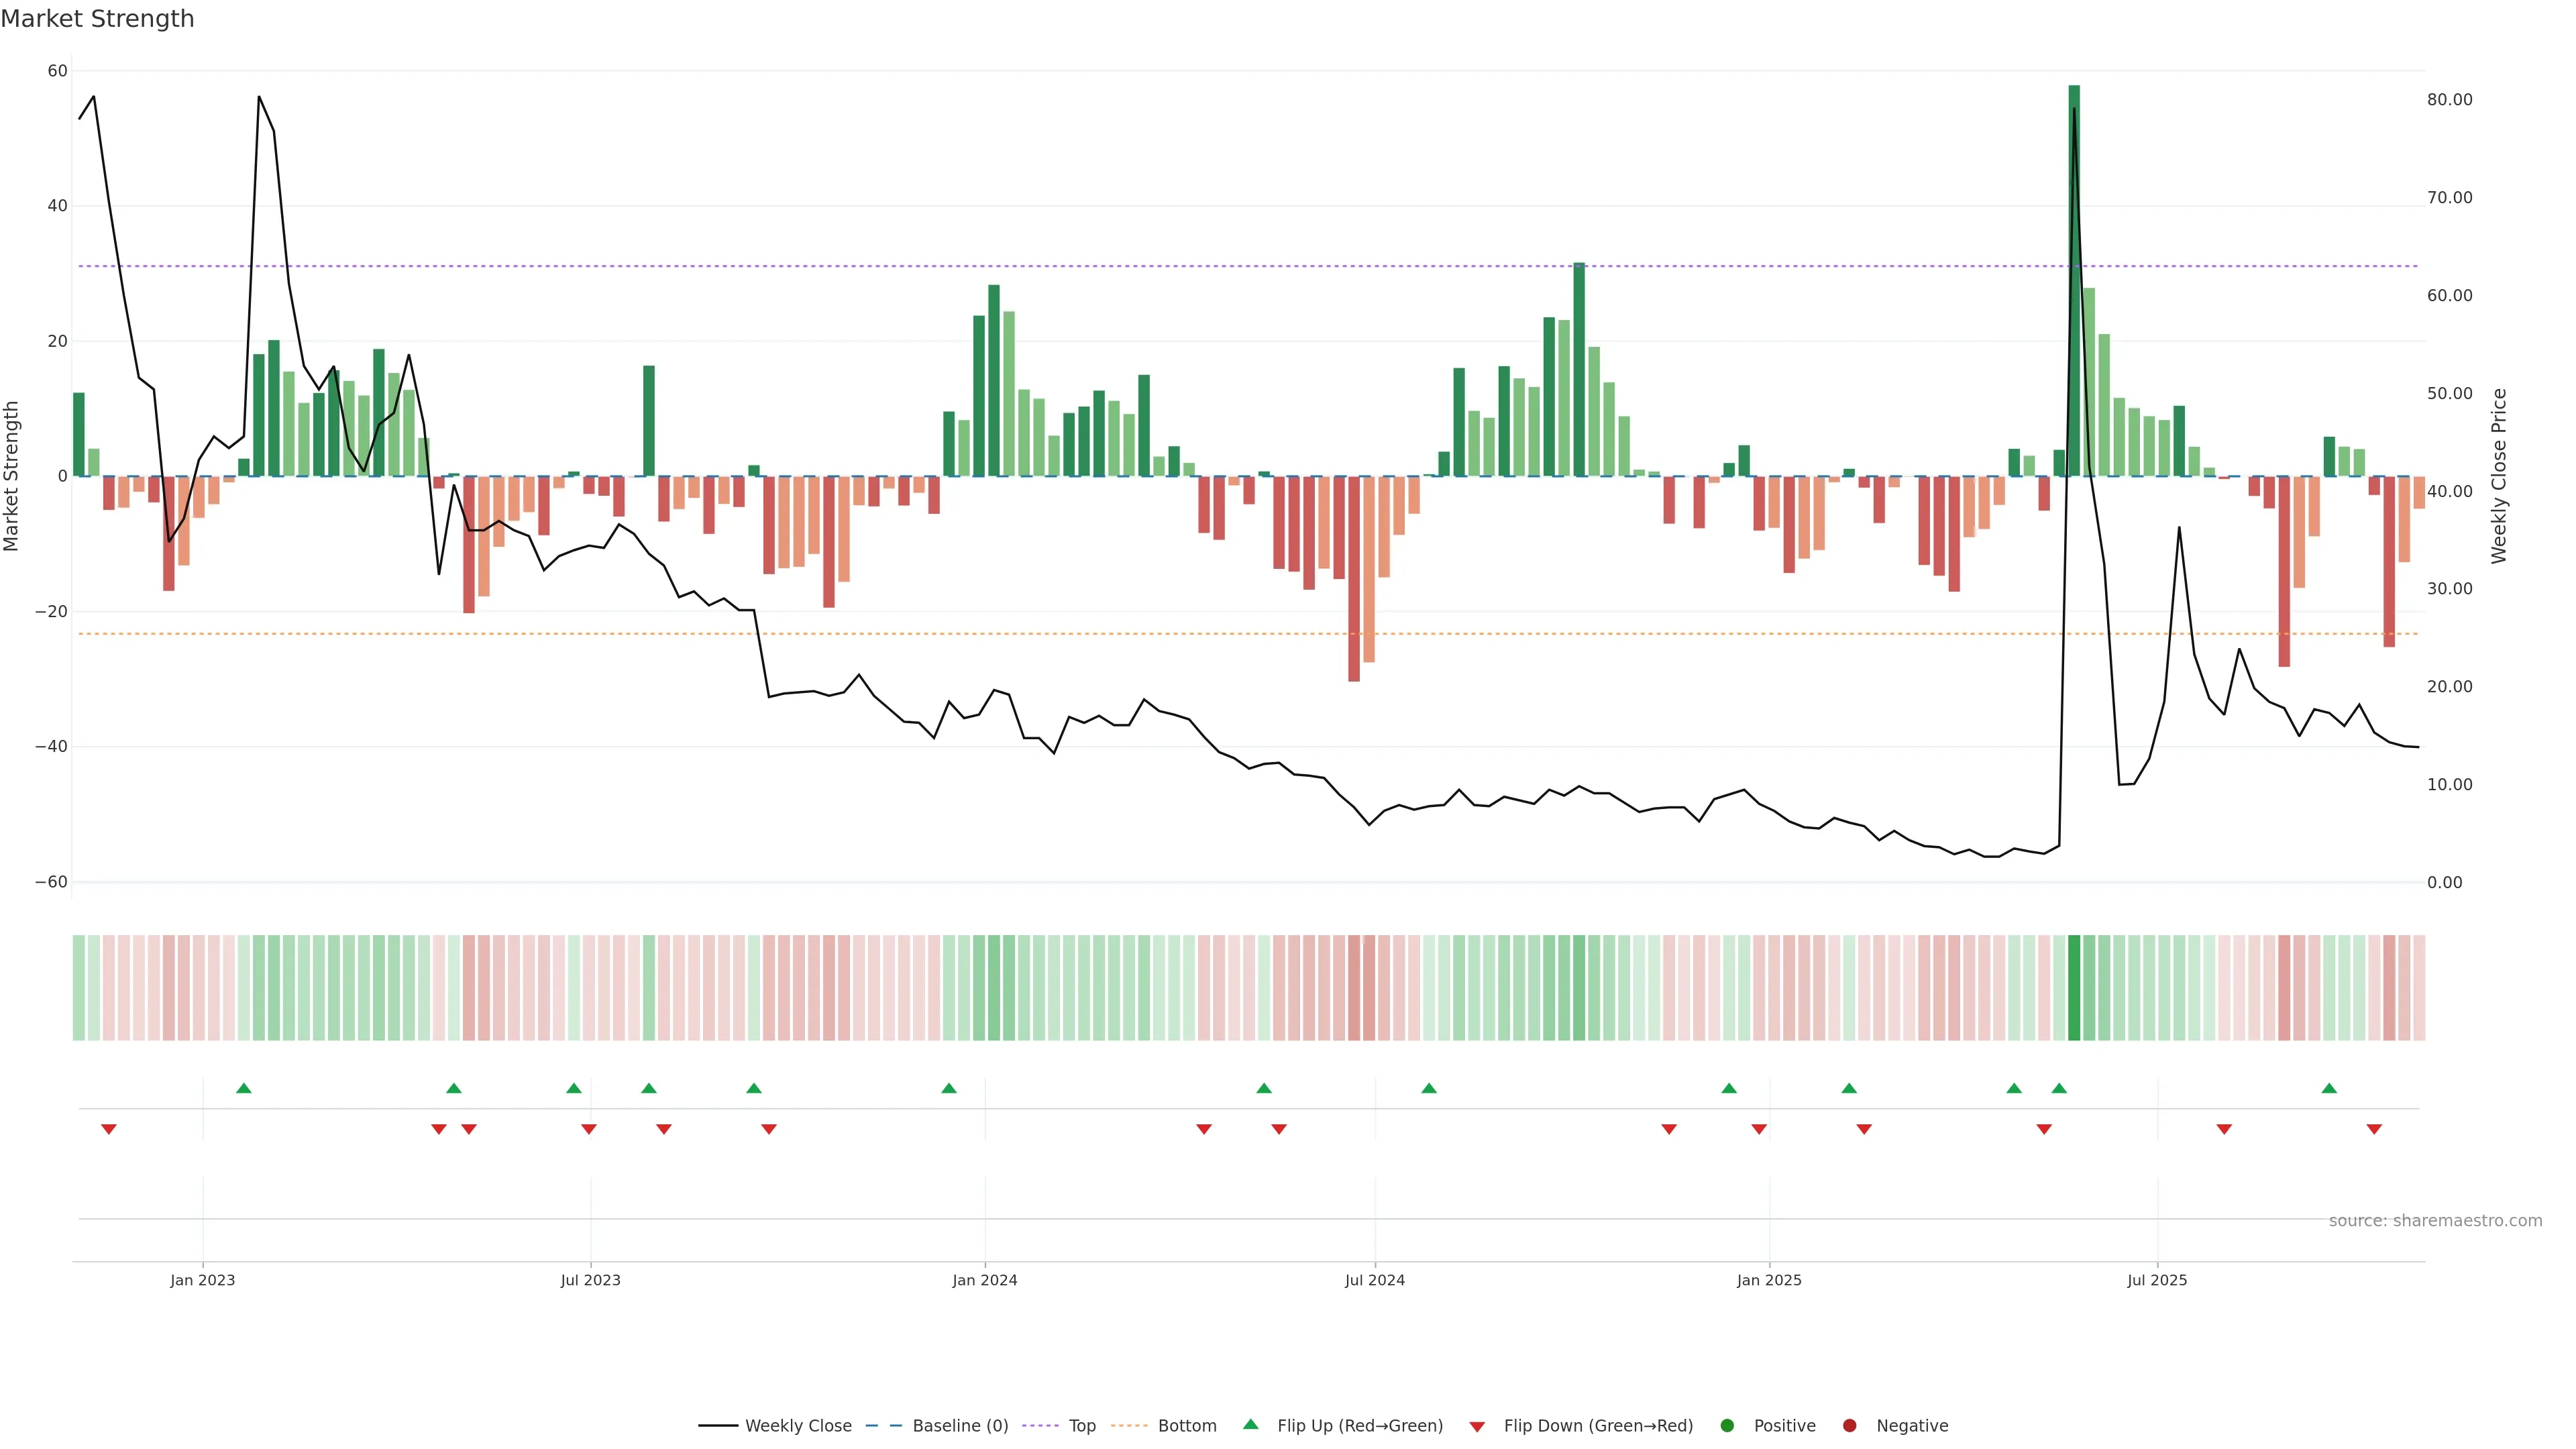2576x1449 pixels.
Task: Click the Jul 2025 x-axis label
Action: 2156,1280
